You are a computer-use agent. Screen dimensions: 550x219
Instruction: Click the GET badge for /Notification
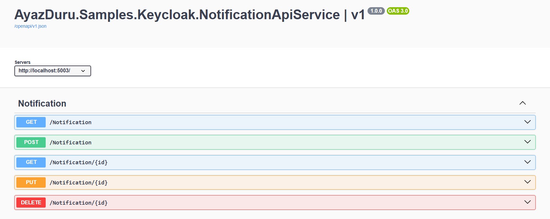(31, 122)
